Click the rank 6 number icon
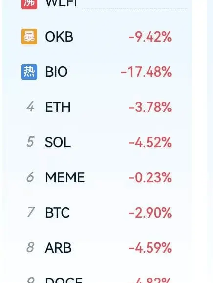The image size is (213, 283). 30,177
